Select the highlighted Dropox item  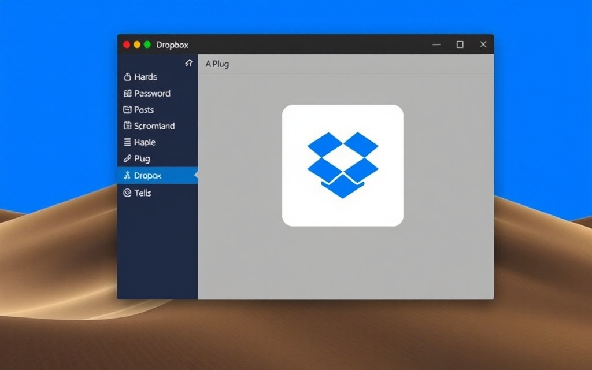tap(157, 175)
